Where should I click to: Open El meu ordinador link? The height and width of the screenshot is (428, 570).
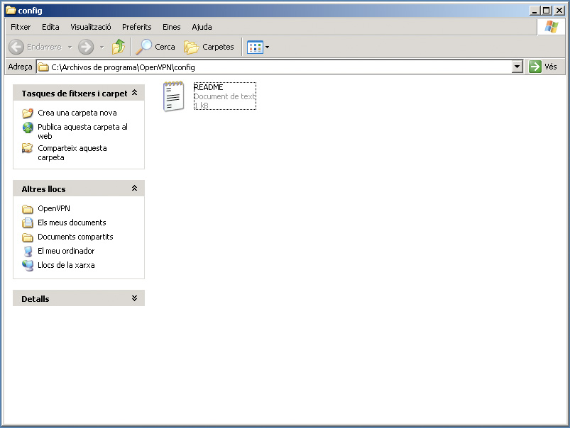point(66,251)
